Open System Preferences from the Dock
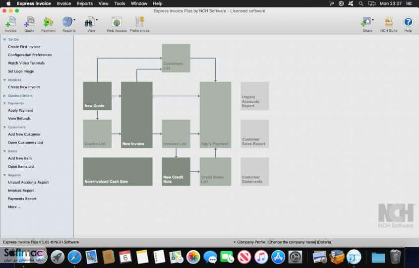The image size is (419, 268). 295,257
